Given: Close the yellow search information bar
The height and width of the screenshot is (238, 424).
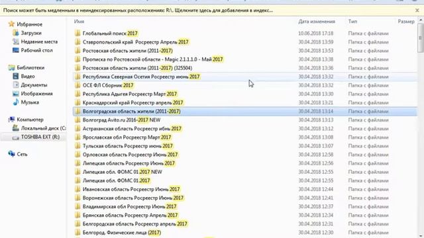Looking at the screenshot, I should 417,11.
